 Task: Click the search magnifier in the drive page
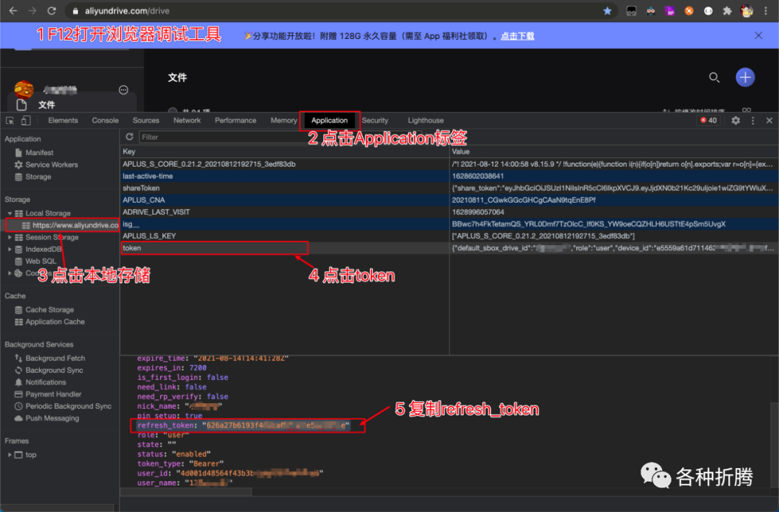pyautogui.click(x=714, y=77)
